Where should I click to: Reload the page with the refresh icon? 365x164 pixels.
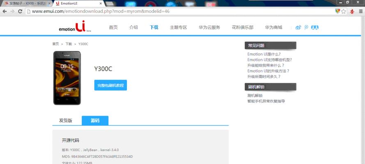point(20,11)
